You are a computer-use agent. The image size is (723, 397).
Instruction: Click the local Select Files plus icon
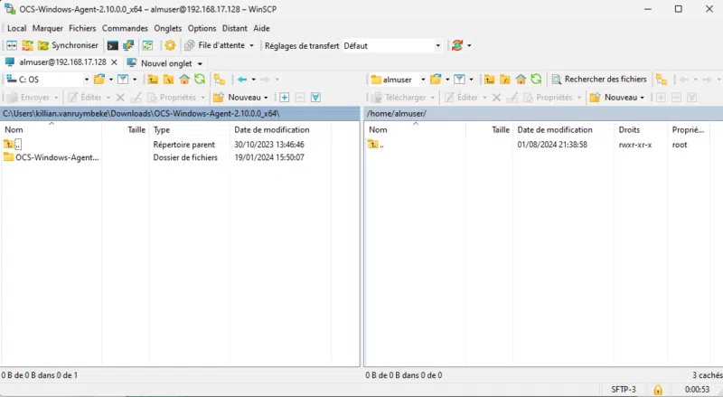[x=285, y=98]
